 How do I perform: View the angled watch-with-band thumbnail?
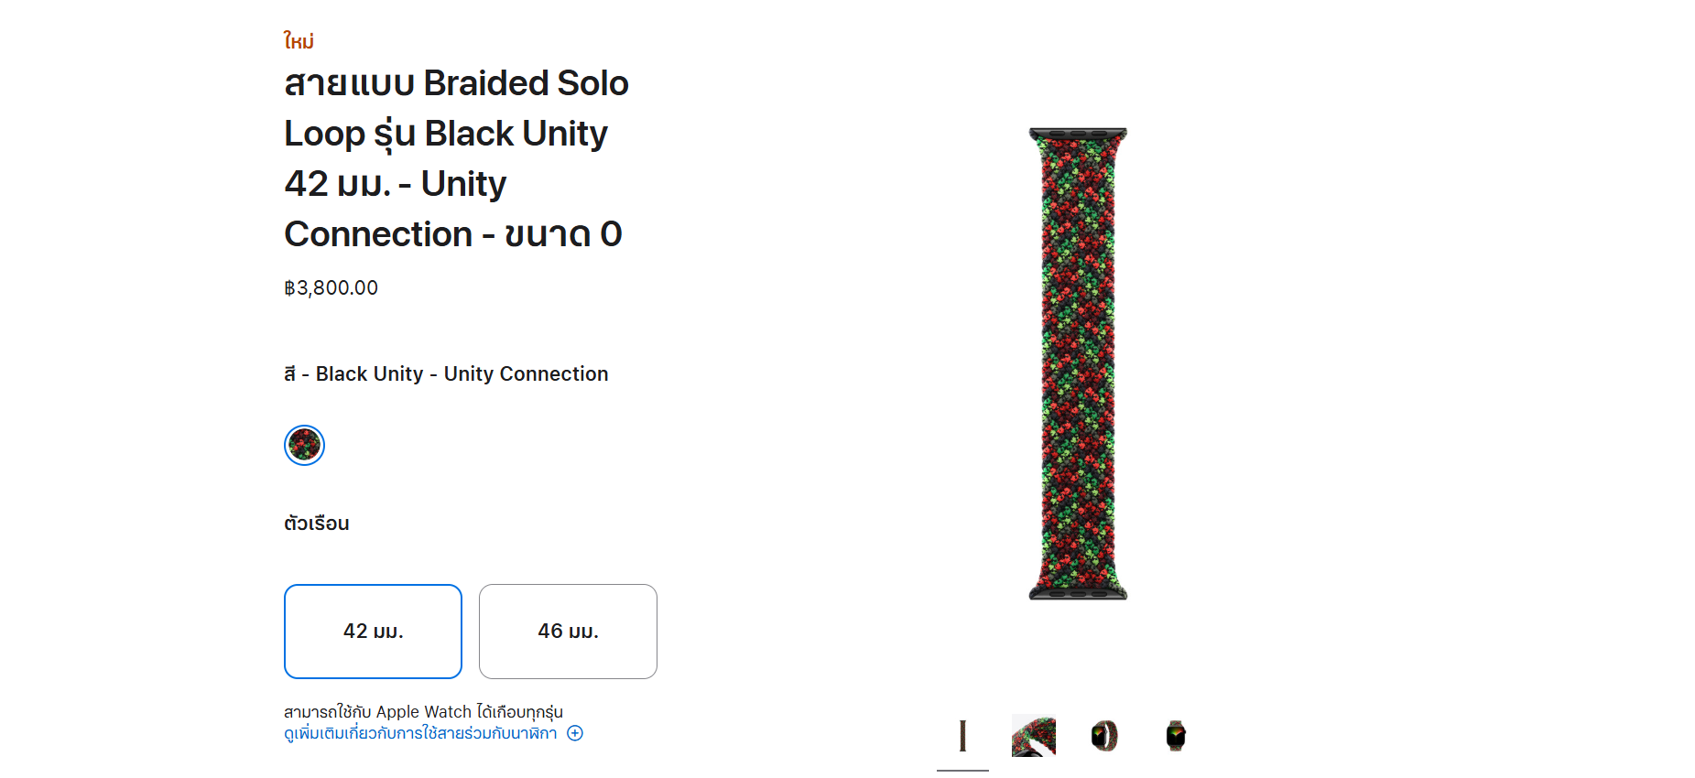1104,736
